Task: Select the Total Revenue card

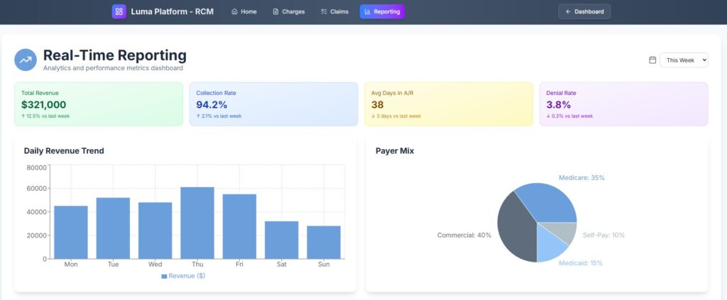Action: tap(98, 104)
